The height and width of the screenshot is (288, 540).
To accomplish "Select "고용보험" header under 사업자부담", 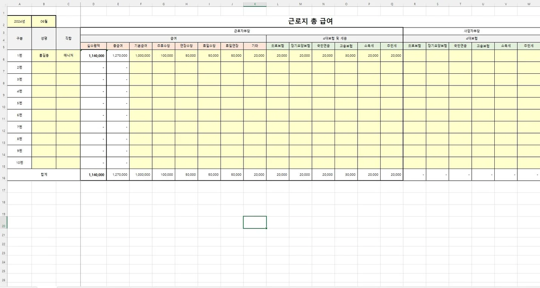I will (483, 46).
